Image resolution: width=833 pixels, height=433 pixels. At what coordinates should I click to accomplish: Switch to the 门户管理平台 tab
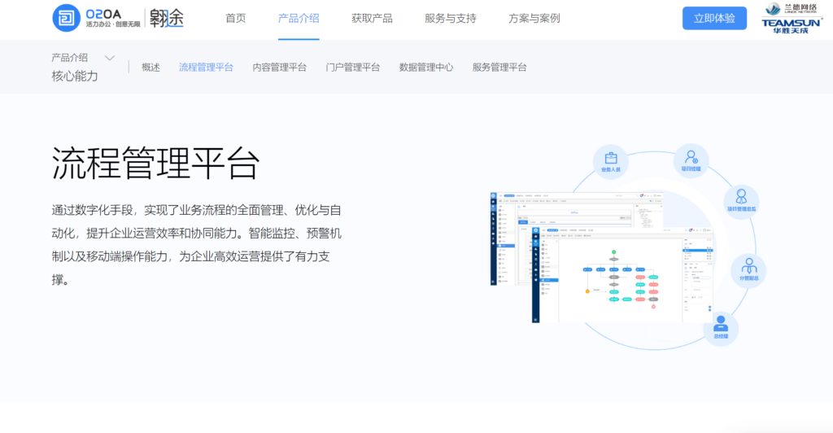pos(353,68)
